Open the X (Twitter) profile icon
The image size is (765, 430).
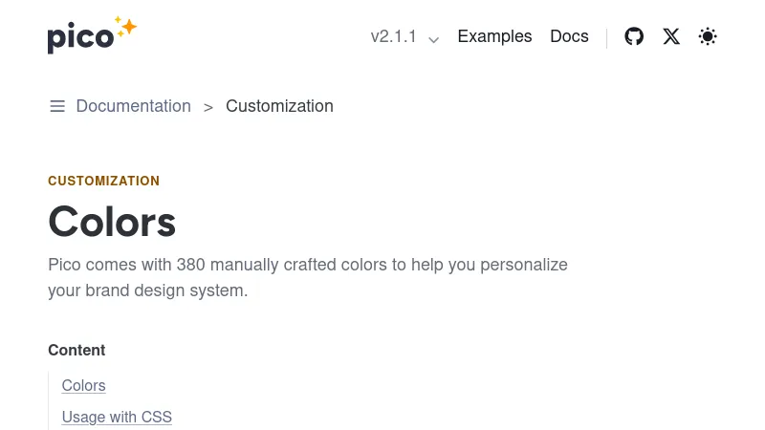[x=671, y=36]
